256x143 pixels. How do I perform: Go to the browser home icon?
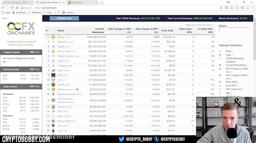tap(17, 8)
